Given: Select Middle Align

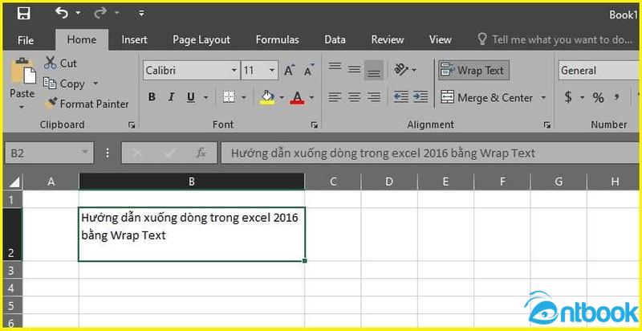Looking at the screenshot, I should tap(355, 70).
